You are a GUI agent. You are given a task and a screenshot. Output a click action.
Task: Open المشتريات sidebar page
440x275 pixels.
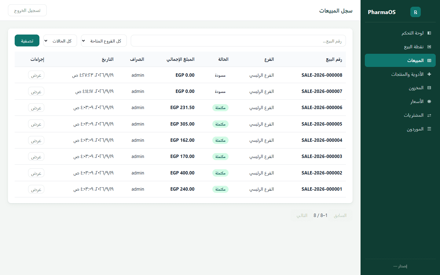point(400,115)
